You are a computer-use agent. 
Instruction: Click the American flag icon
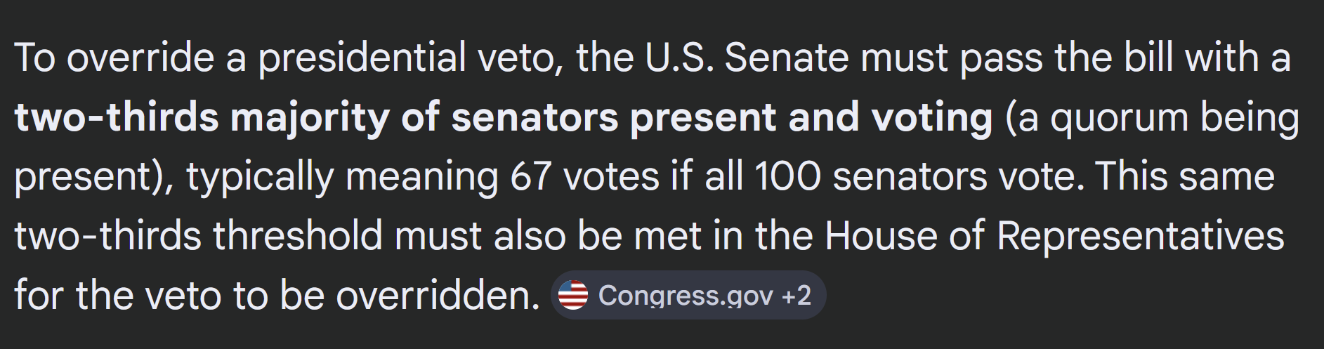573,296
